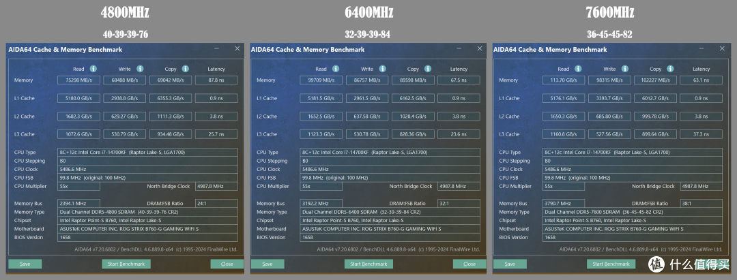This screenshot has height=280, width=737.
Task: Close the 6400MHz AIDA64 window via X
Action: [x=480, y=49]
